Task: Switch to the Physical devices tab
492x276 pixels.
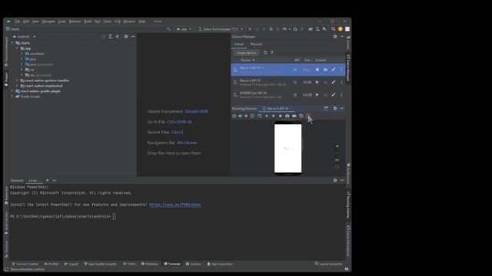Action: pyautogui.click(x=256, y=44)
